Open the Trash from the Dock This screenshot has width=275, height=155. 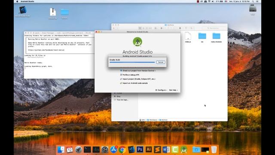(x=214, y=149)
